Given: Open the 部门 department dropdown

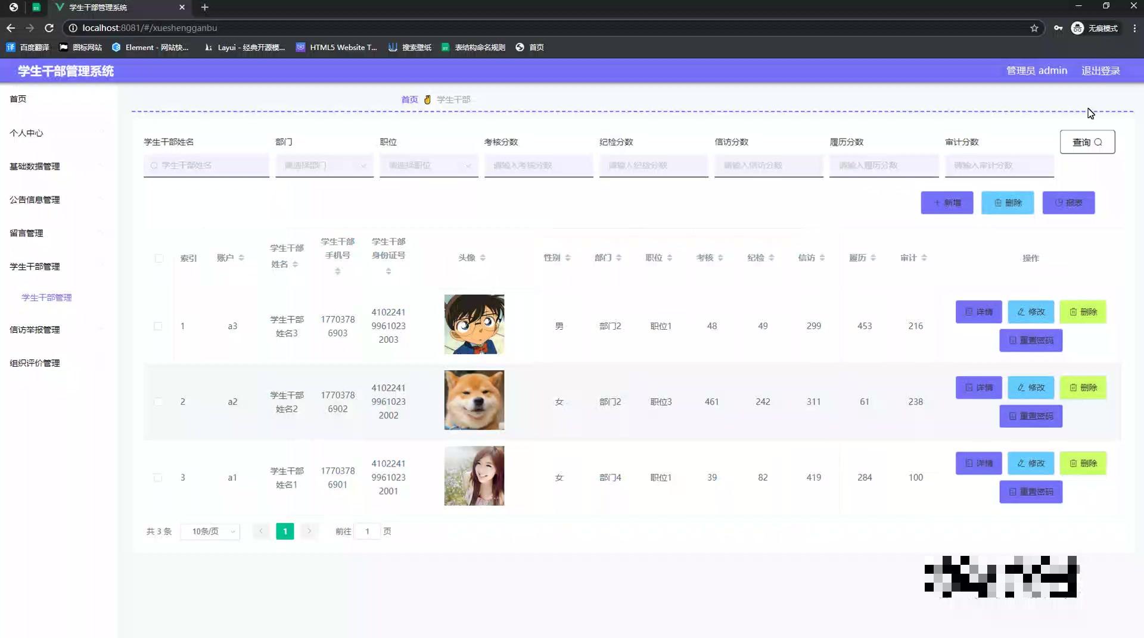Looking at the screenshot, I should [x=324, y=165].
